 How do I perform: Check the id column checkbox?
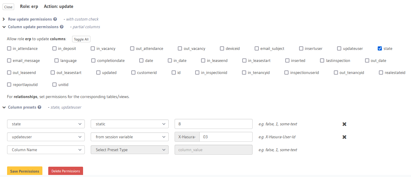point(174,73)
